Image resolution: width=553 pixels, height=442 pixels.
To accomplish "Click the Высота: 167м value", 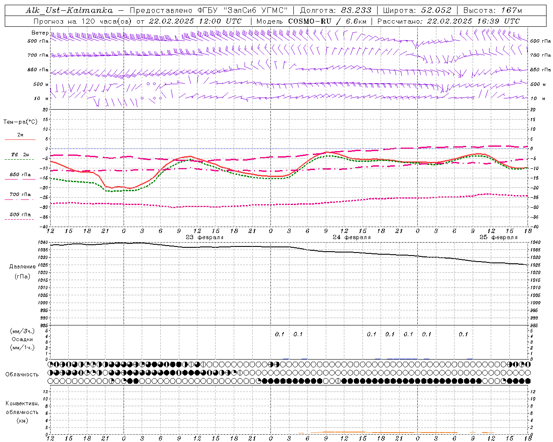I will [493, 10].
